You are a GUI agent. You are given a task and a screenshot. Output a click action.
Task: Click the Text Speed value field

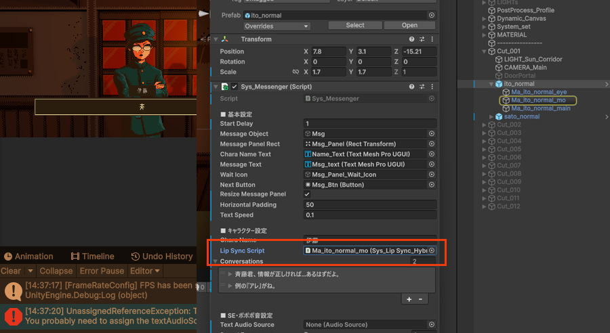tap(369, 215)
